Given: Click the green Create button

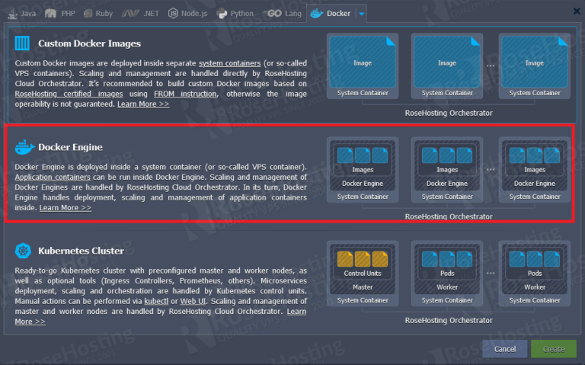Looking at the screenshot, I should pyautogui.click(x=554, y=349).
